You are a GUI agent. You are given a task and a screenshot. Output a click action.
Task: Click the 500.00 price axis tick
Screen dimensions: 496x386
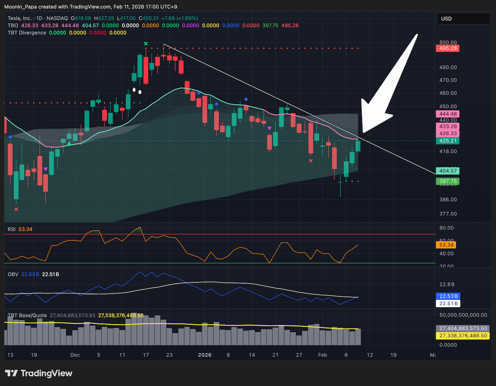(x=448, y=42)
